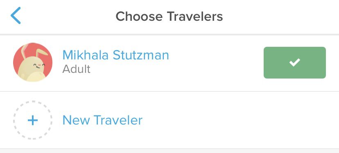The width and height of the screenshot is (339, 153).
Task: Click the Adult label under the name
Action: point(76,69)
